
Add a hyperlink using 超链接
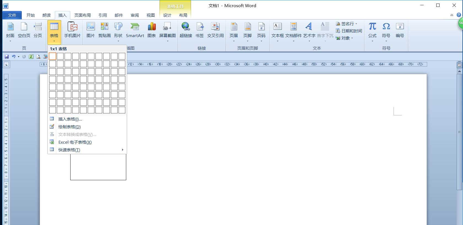pos(186,30)
